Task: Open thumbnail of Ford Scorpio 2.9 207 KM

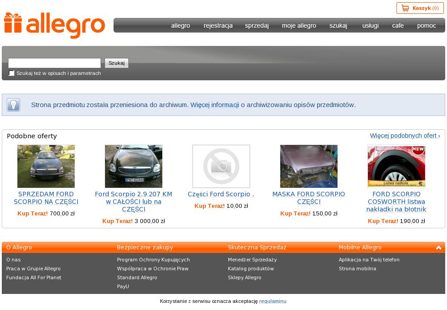Action: (134, 166)
